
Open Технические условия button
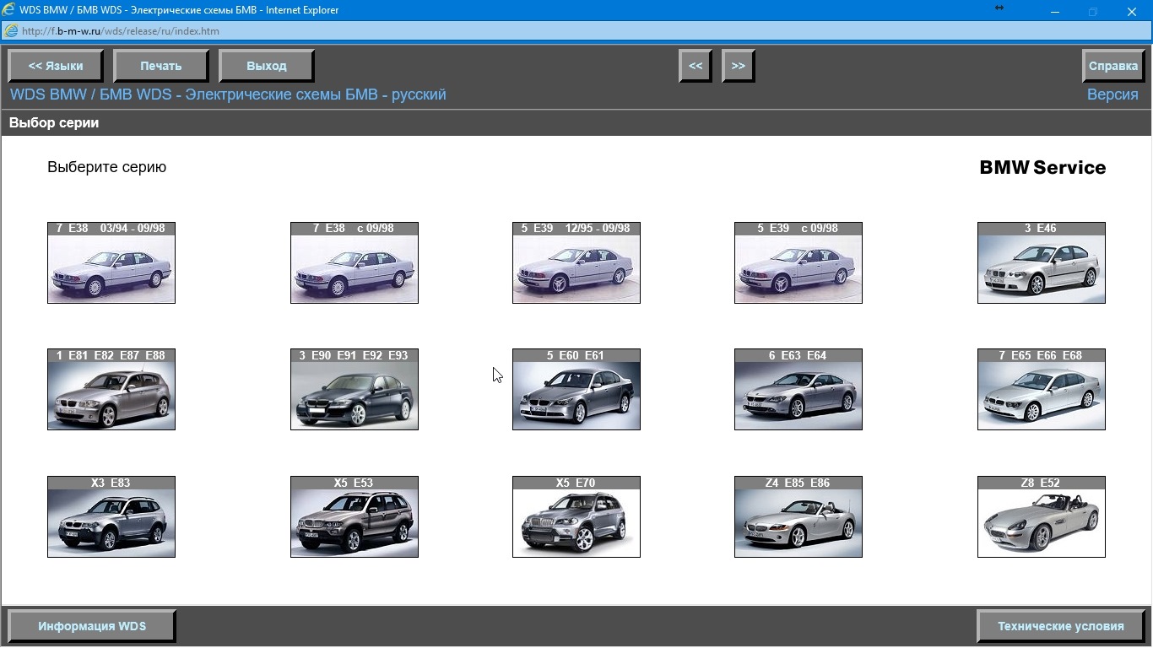pos(1061,626)
